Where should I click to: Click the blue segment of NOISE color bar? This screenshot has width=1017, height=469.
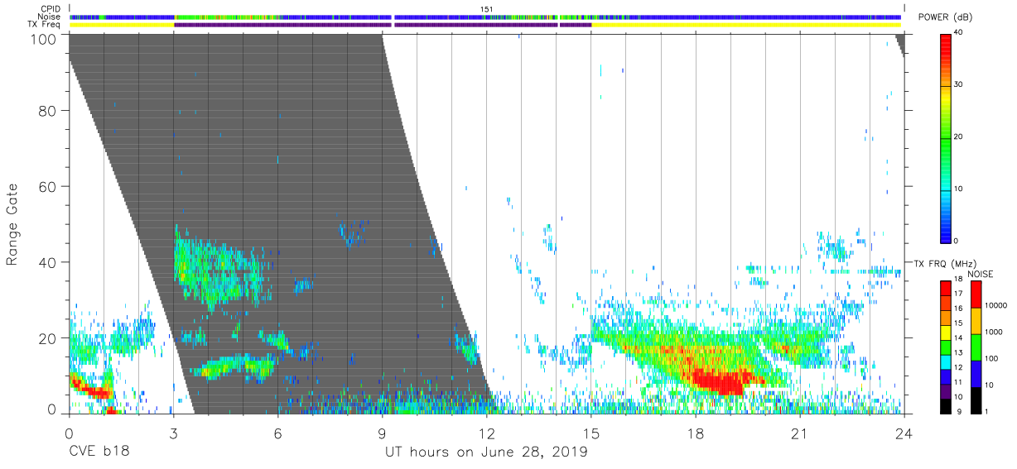(976, 374)
